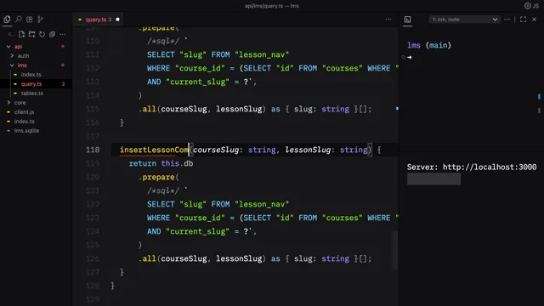This screenshot has height=306, width=544.
Task: Open the lms.sqlite file
Action: pyautogui.click(x=26, y=131)
